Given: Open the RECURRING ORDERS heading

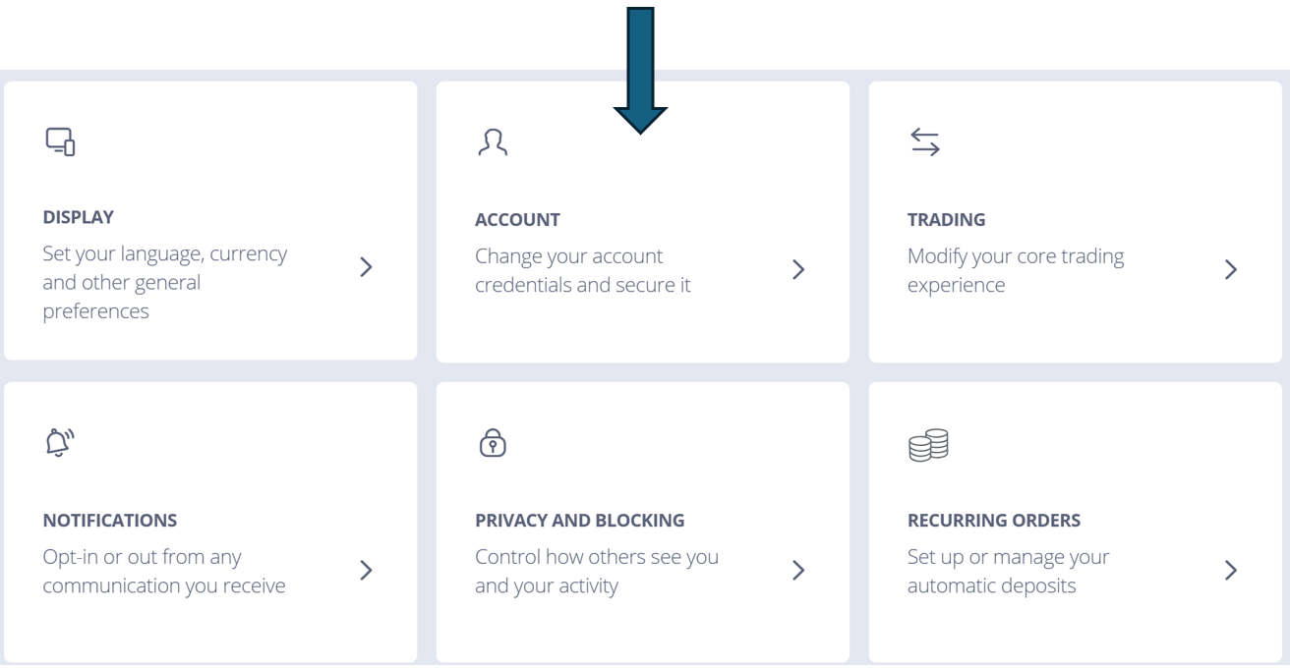Looking at the screenshot, I should [x=993, y=520].
